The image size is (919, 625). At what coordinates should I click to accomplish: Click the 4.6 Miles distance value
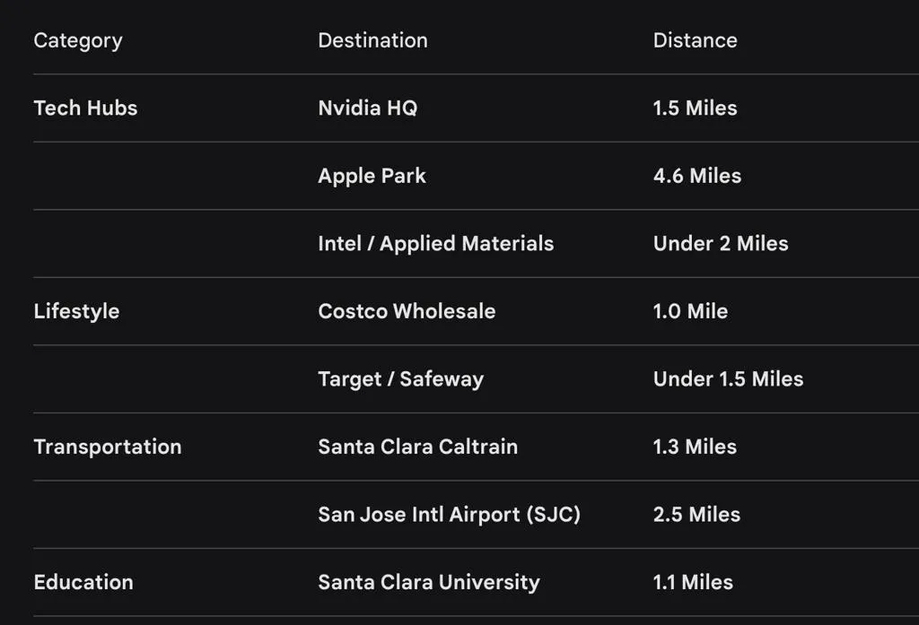697,176
